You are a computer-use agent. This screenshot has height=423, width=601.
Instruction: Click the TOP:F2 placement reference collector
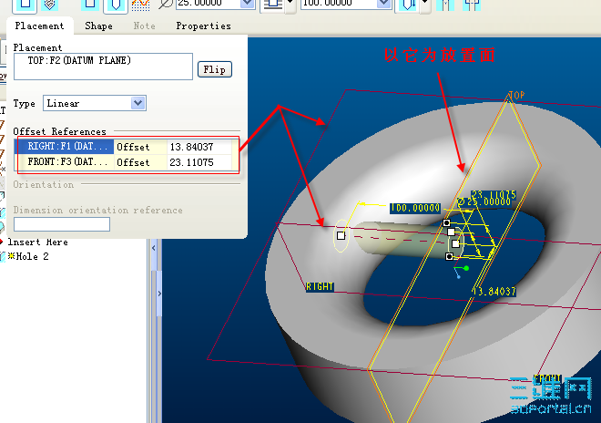(103, 67)
